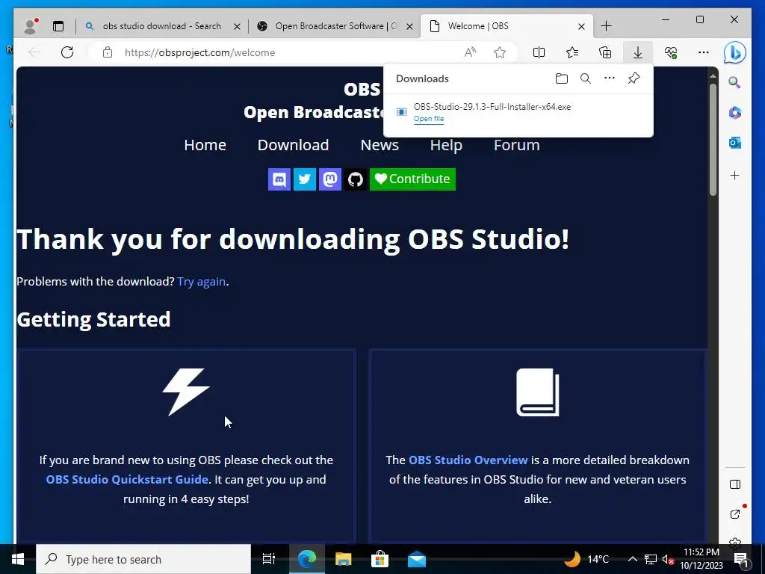Close the obs studio download Search tab
The image size is (765, 574).
[x=237, y=26]
